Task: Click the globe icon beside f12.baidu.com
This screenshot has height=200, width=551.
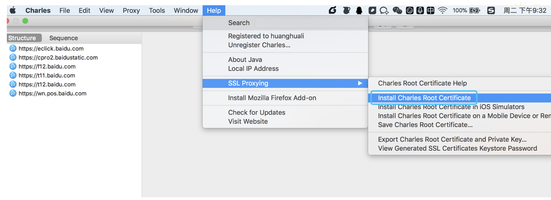Action: click(13, 66)
